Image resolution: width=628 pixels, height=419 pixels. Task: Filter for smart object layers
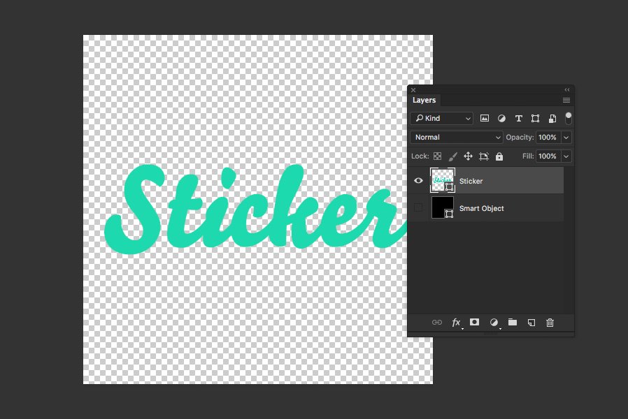point(552,118)
